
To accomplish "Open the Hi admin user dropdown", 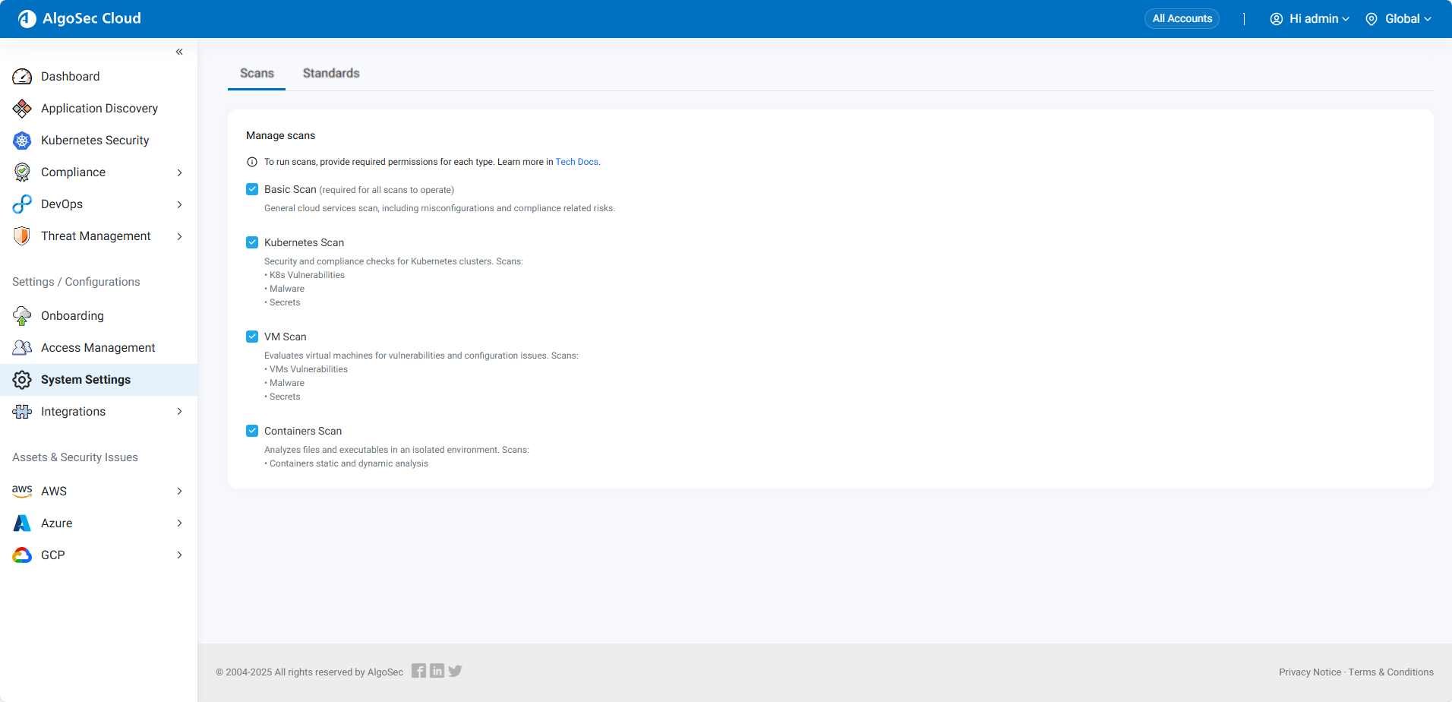I will click(x=1310, y=19).
